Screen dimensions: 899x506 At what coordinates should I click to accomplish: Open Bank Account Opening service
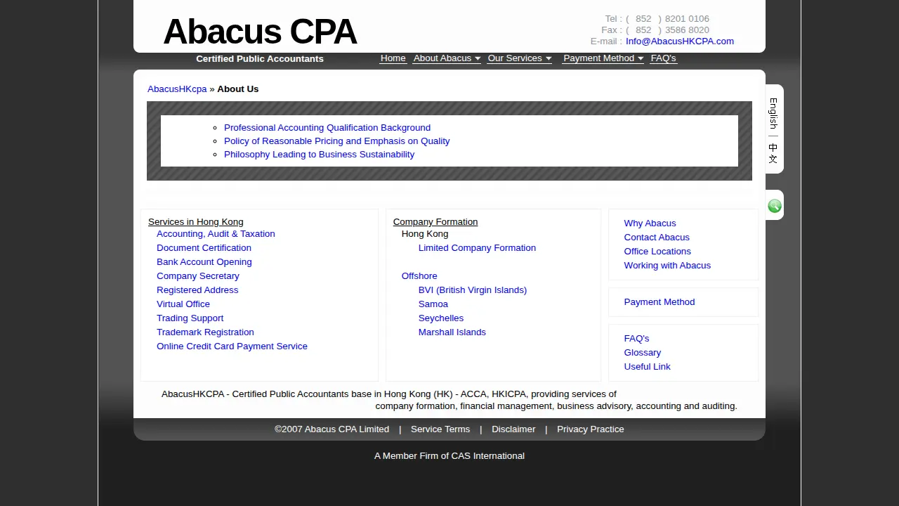pyautogui.click(x=204, y=262)
